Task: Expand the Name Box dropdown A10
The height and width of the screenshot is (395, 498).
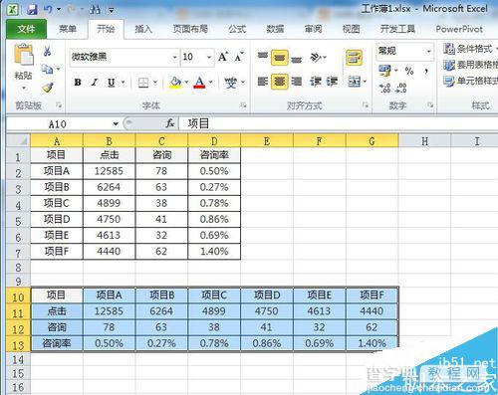Action: tap(116, 124)
